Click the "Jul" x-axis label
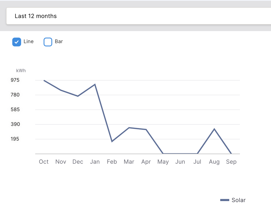 tap(197, 162)
